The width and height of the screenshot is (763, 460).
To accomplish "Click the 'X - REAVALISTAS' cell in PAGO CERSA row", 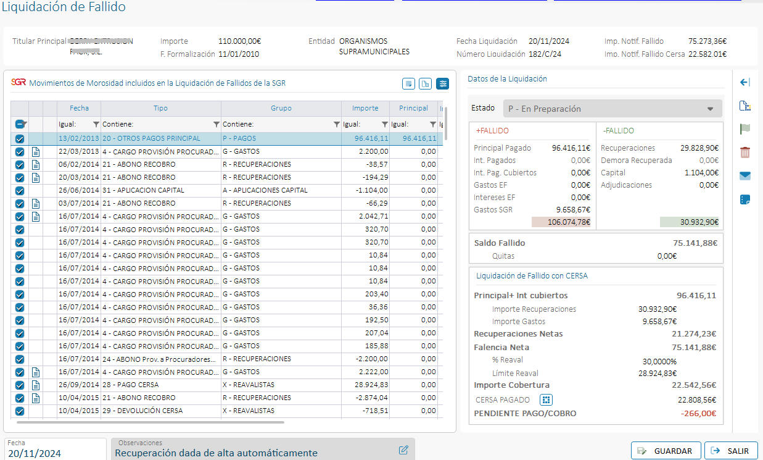I will [x=281, y=385].
